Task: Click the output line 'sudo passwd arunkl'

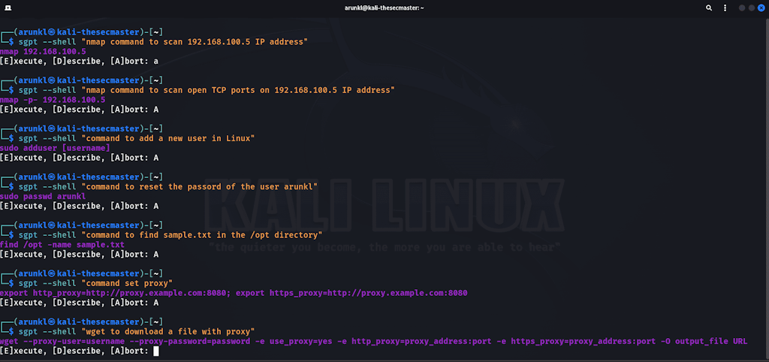Action: pyautogui.click(x=43, y=196)
